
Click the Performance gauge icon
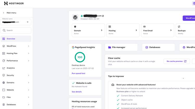pos(4,61)
